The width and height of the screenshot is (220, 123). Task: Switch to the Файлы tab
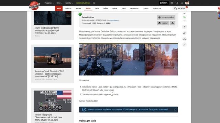[88, 9]
